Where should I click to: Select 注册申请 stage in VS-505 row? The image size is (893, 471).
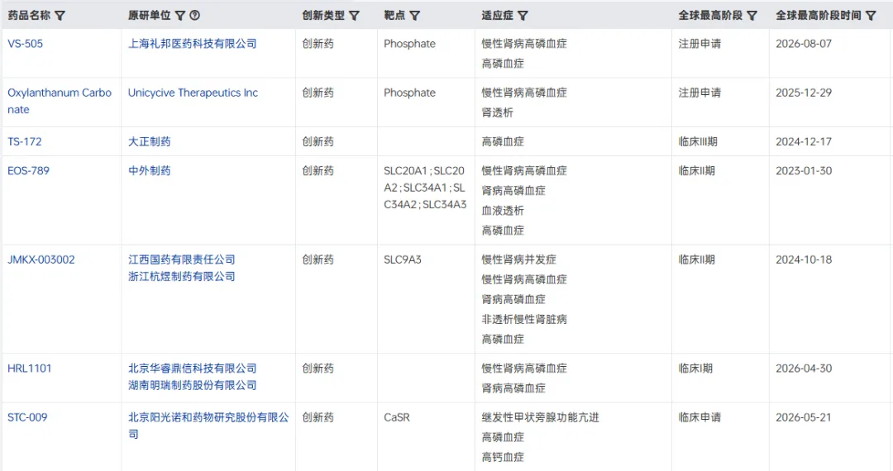click(x=700, y=44)
